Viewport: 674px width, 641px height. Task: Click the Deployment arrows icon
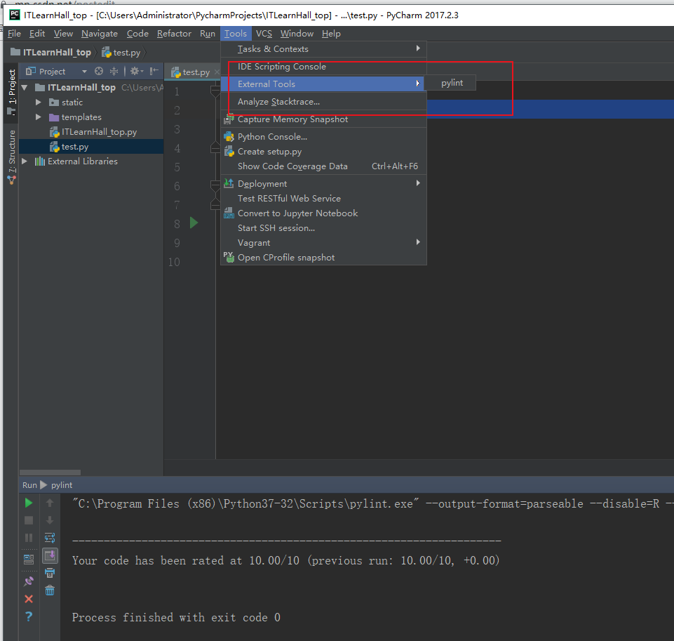point(229,183)
